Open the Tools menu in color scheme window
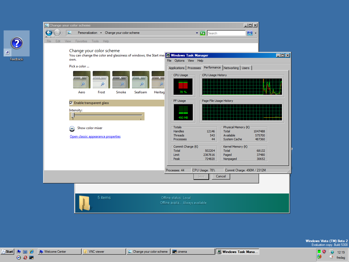This screenshot has width=349, height=262. point(95,41)
